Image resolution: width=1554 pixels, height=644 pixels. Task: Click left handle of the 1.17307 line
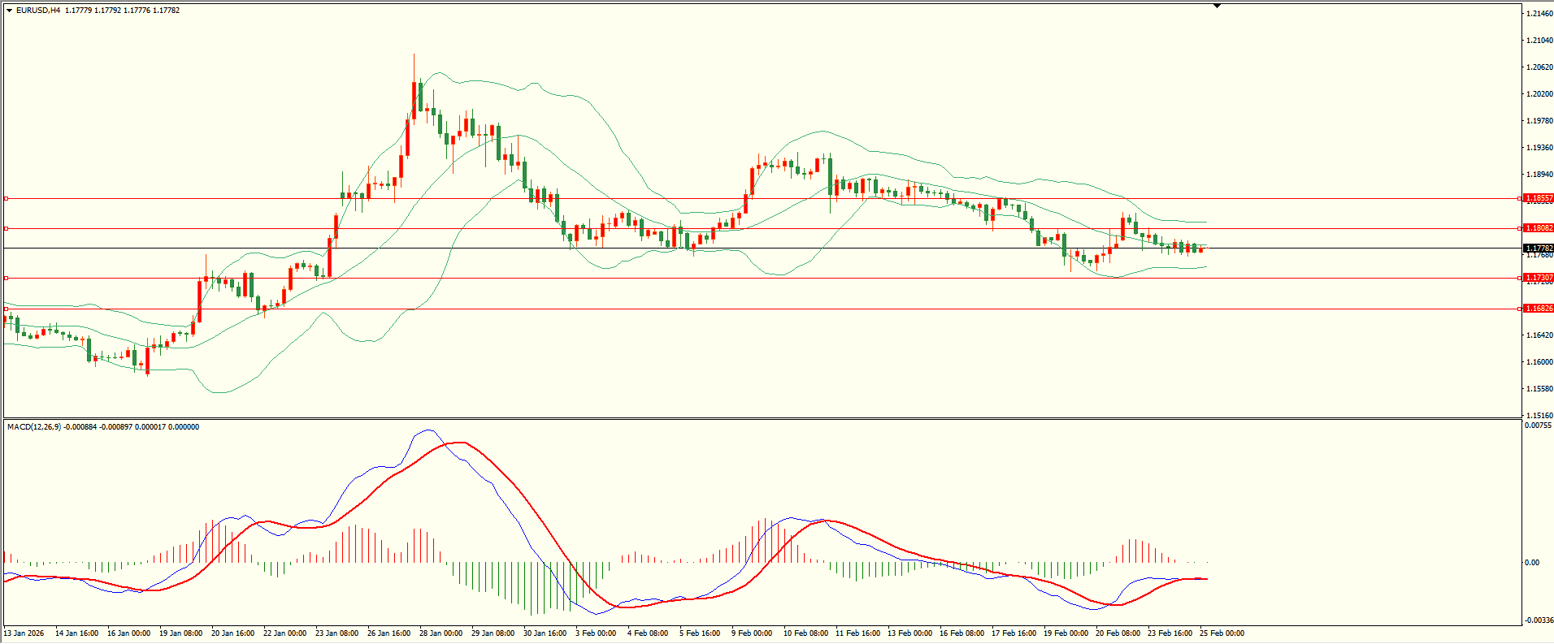(x=6, y=278)
